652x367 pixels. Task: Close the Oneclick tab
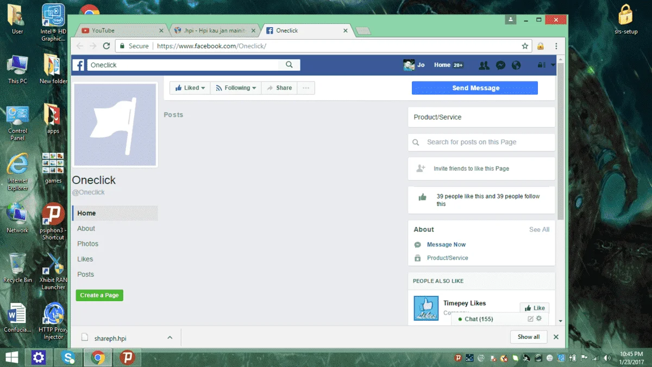[346, 30]
